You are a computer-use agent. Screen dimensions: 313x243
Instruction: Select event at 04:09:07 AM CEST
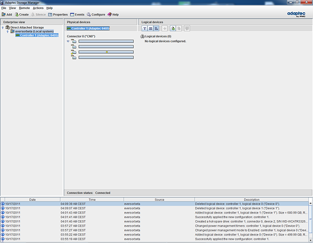click(155, 208)
